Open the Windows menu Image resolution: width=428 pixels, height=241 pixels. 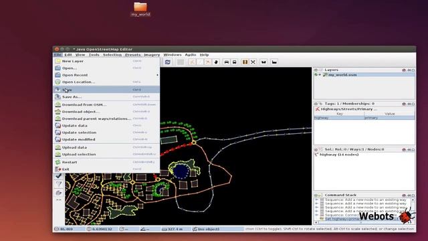pos(173,55)
